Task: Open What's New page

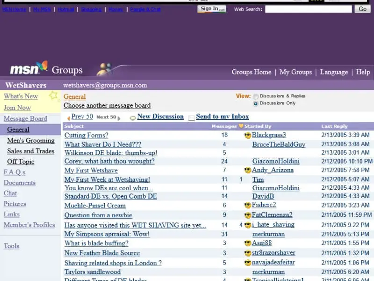Action: (21, 96)
